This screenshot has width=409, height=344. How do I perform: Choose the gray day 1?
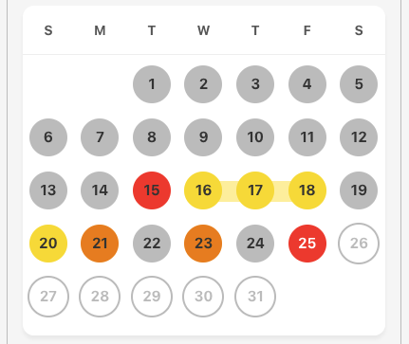152,84
